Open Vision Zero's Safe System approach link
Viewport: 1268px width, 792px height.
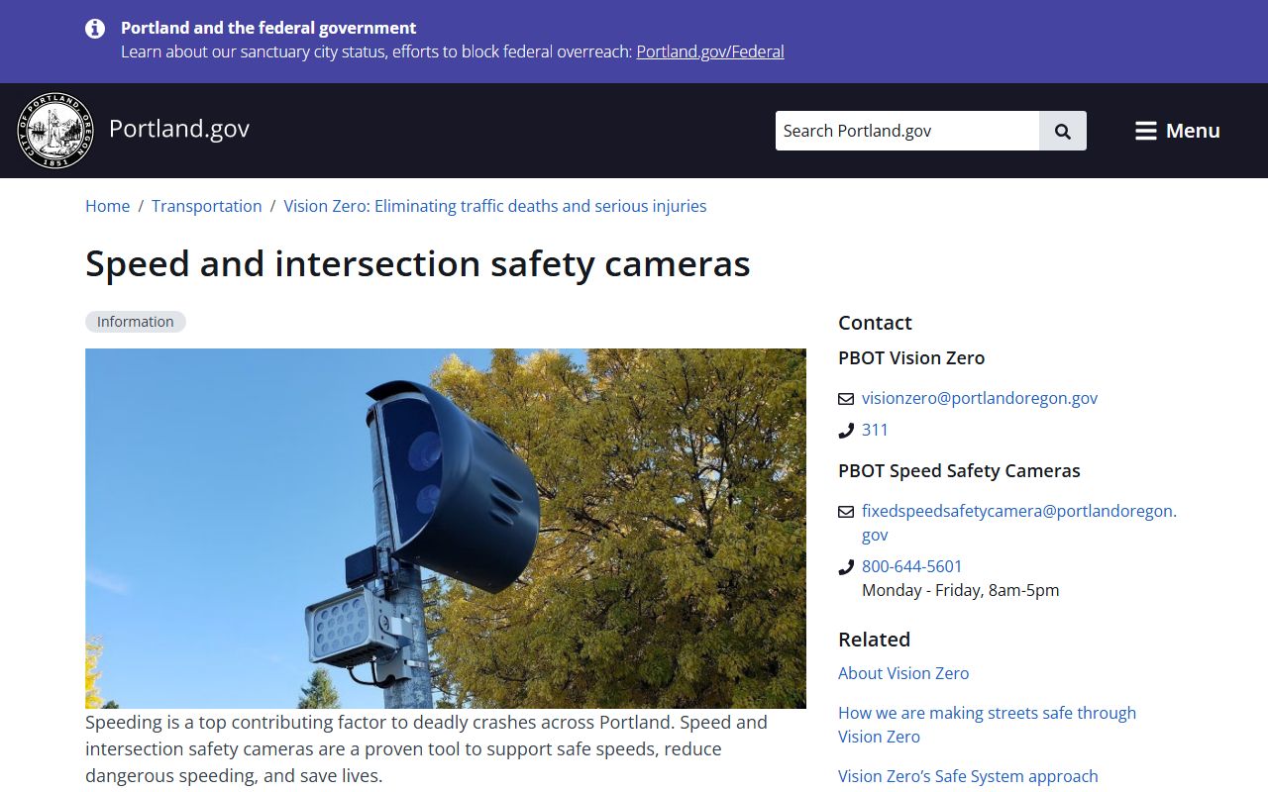(x=968, y=776)
